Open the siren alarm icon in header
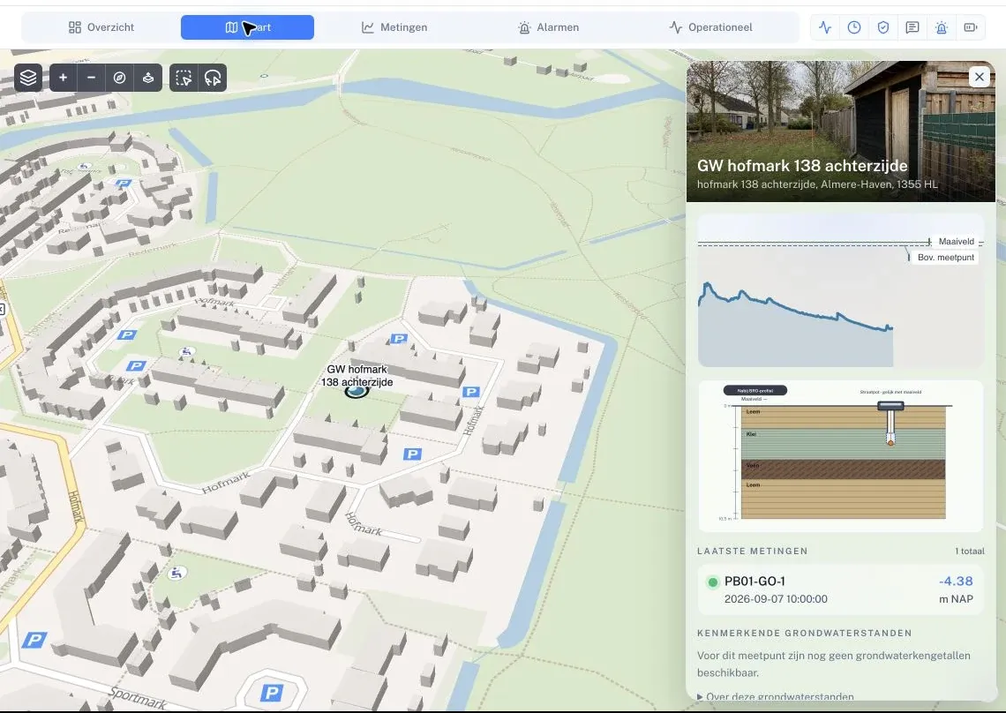 coord(942,27)
